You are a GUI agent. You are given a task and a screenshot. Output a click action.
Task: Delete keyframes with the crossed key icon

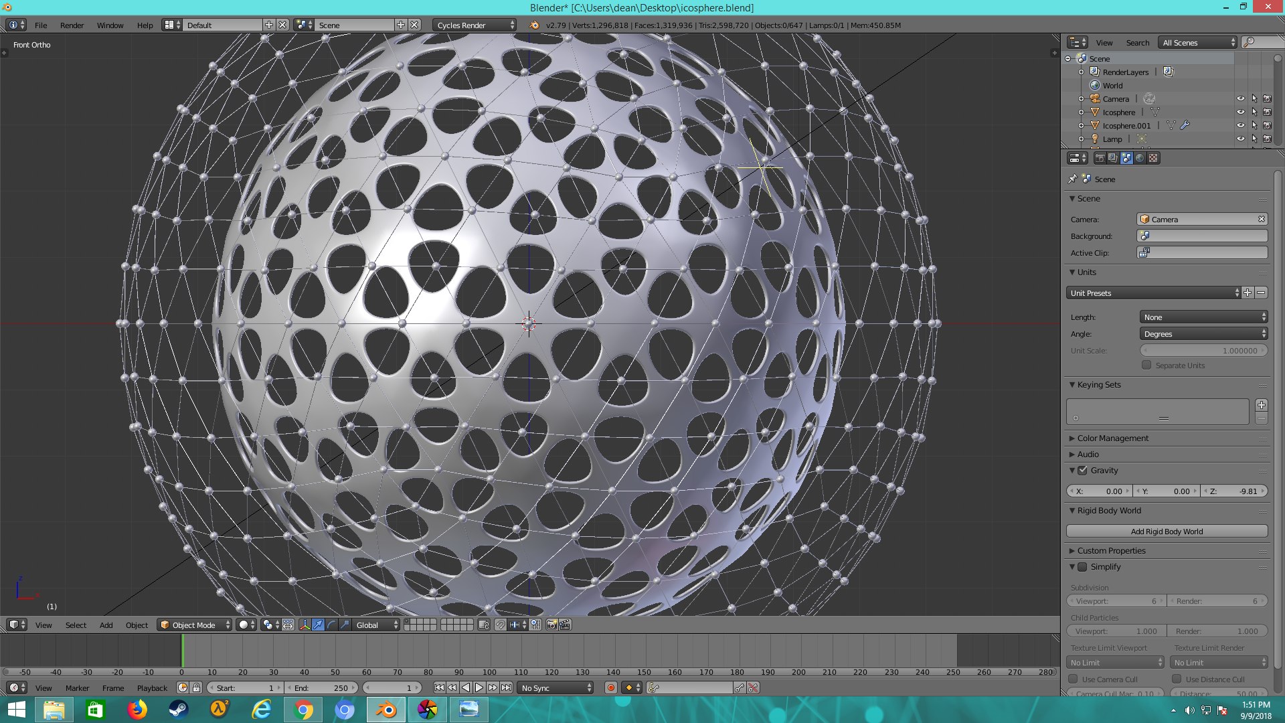coord(753,688)
